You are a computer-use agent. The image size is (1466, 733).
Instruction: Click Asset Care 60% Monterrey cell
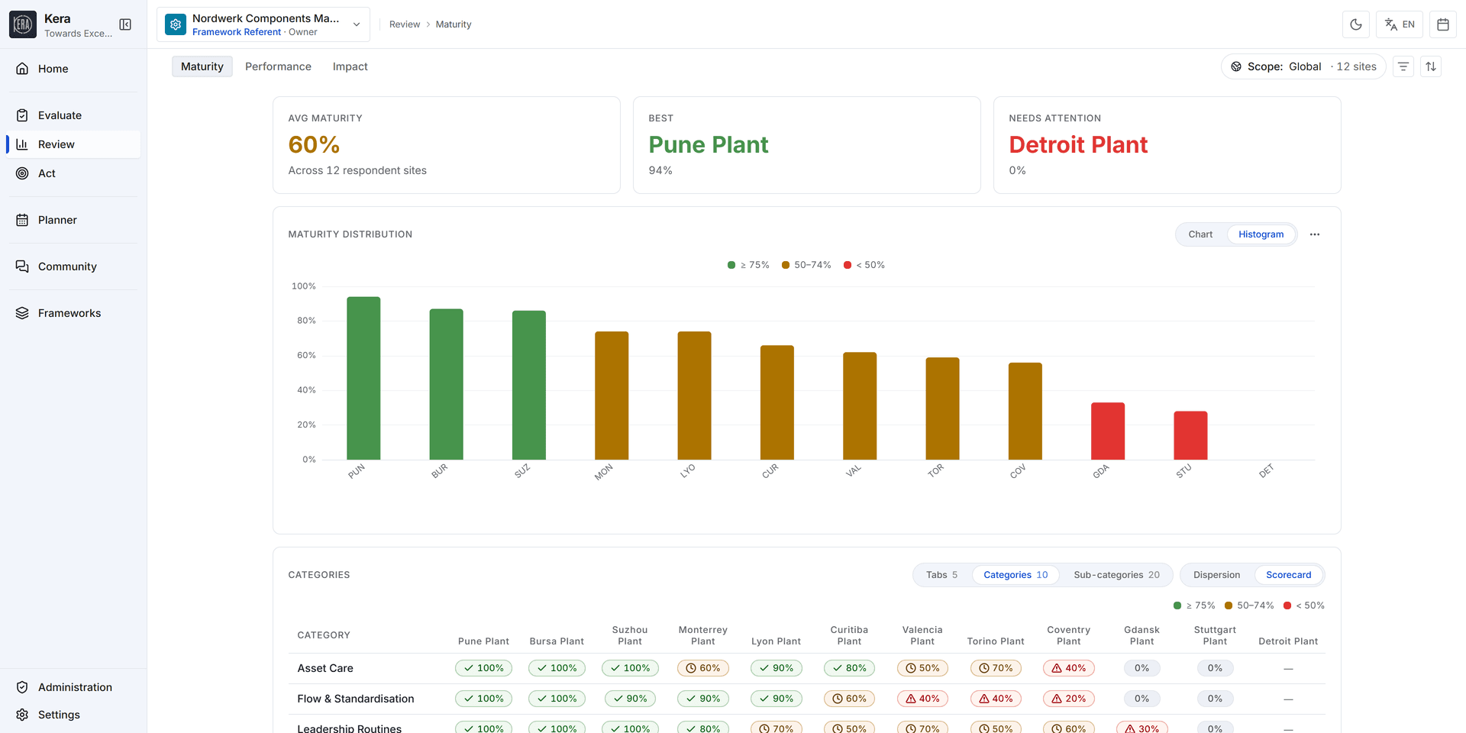pos(703,668)
